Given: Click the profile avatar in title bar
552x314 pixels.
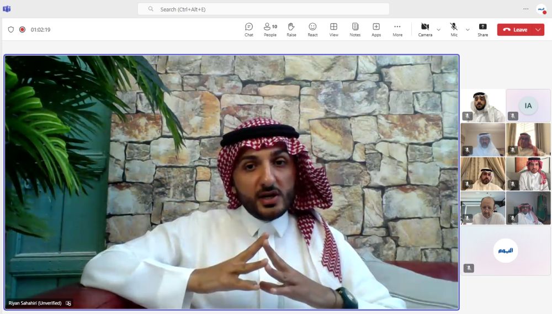Looking at the screenshot, I should (x=540, y=9).
